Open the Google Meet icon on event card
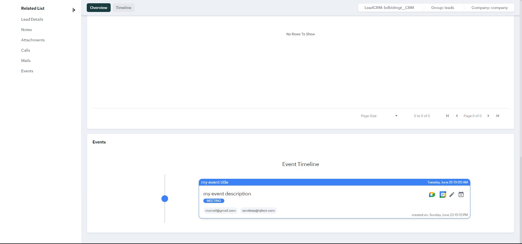The width and height of the screenshot is (522, 244). [x=432, y=195]
